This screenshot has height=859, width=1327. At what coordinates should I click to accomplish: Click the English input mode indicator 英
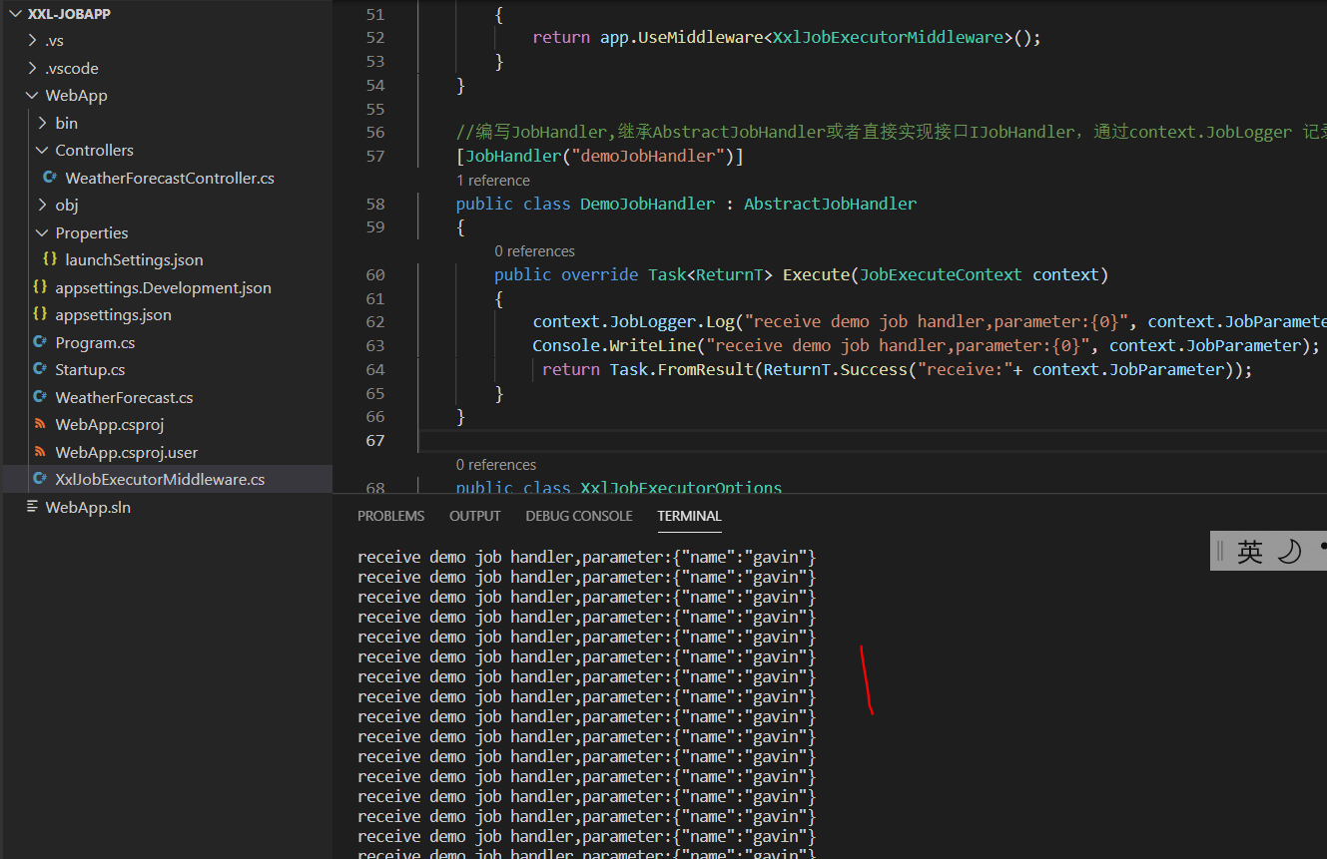point(1250,552)
